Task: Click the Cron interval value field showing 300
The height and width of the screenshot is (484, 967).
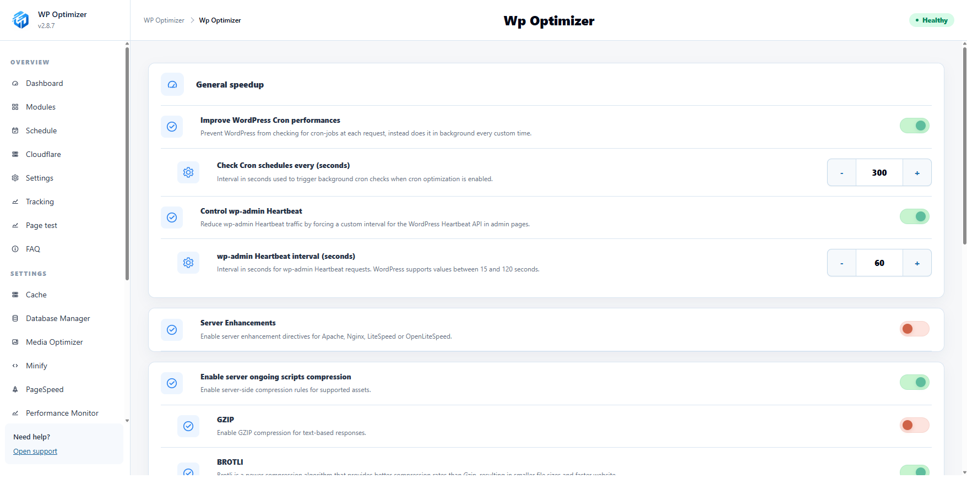Action: coord(879,173)
